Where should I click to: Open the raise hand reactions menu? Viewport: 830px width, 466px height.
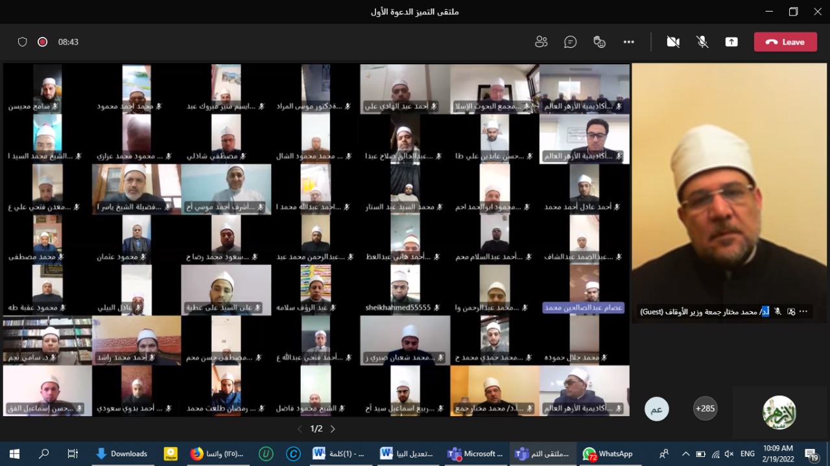click(x=600, y=42)
